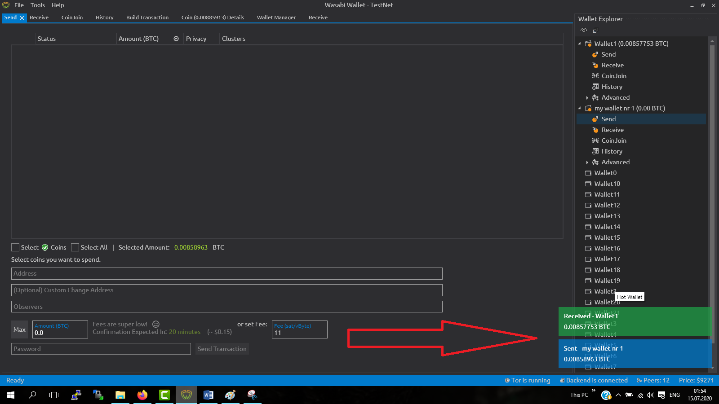Show hidden system tray icons chevron
The height and width of the screenshot is (404, 719).
click(618, 395)
